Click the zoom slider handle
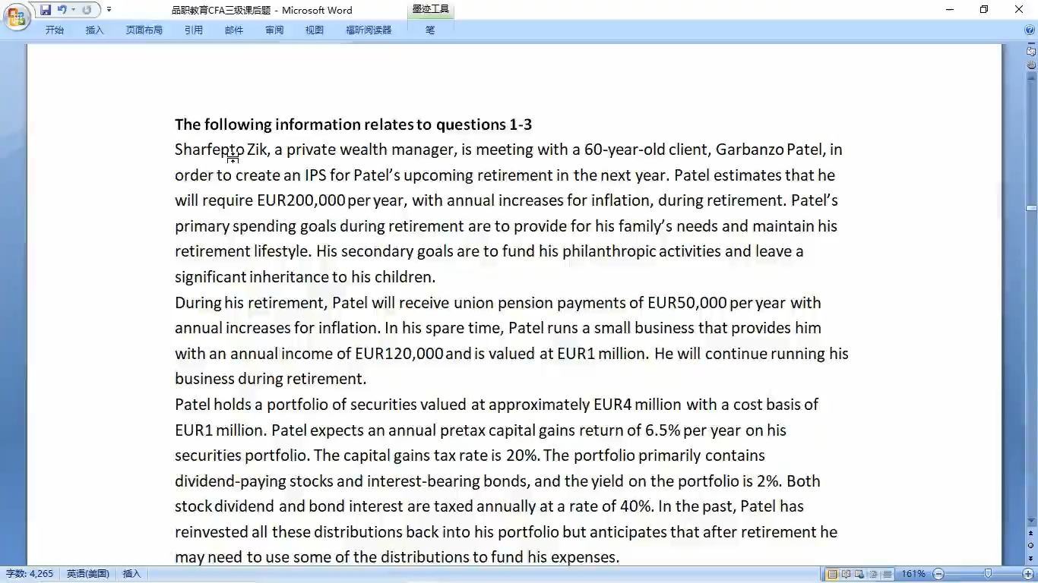The image size is (1038, 583). click(x=988, y=574)
